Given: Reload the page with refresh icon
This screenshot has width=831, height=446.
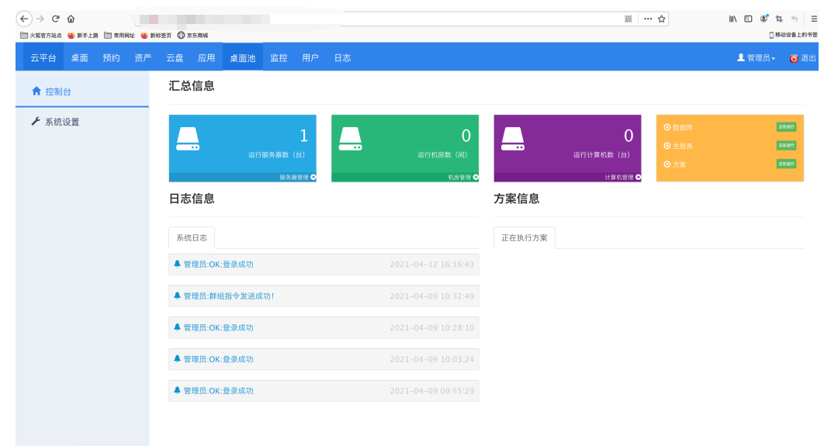Looking at the screenshot, I should click(56, 19).
